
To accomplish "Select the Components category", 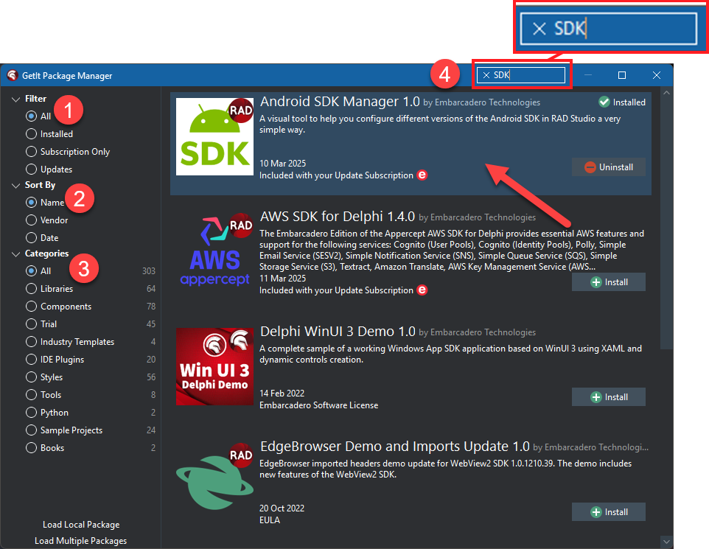I will (59, 306).
